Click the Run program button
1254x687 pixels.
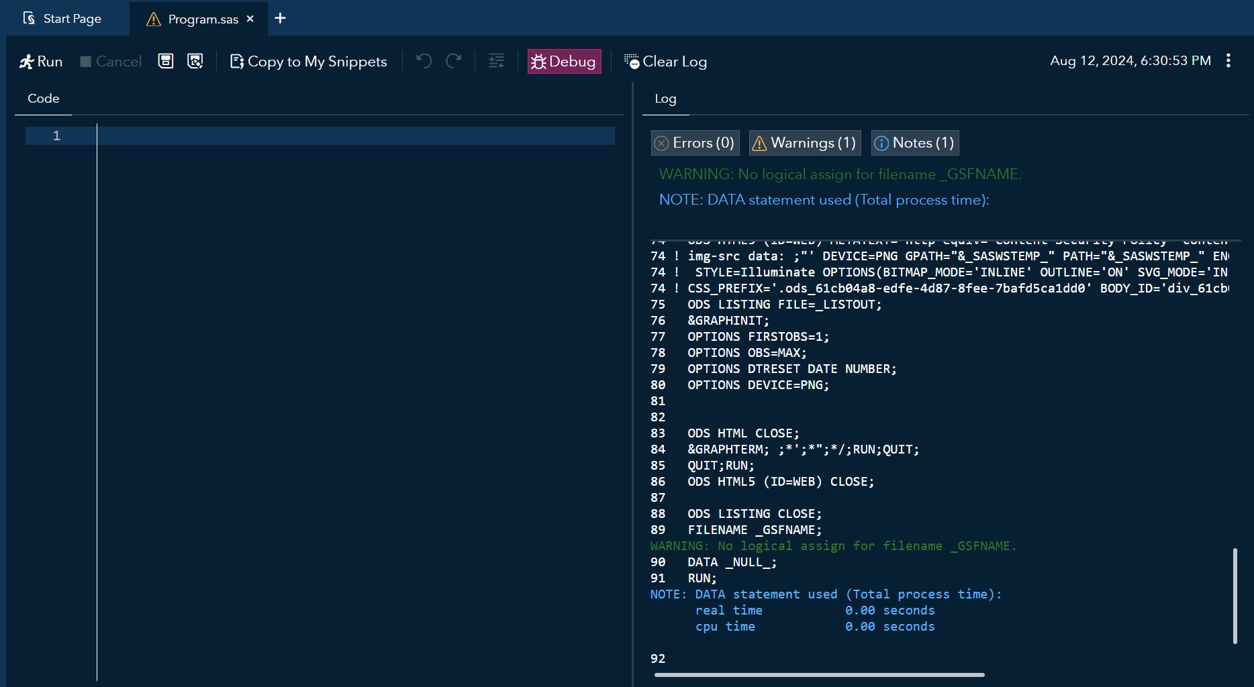(41, 62)
